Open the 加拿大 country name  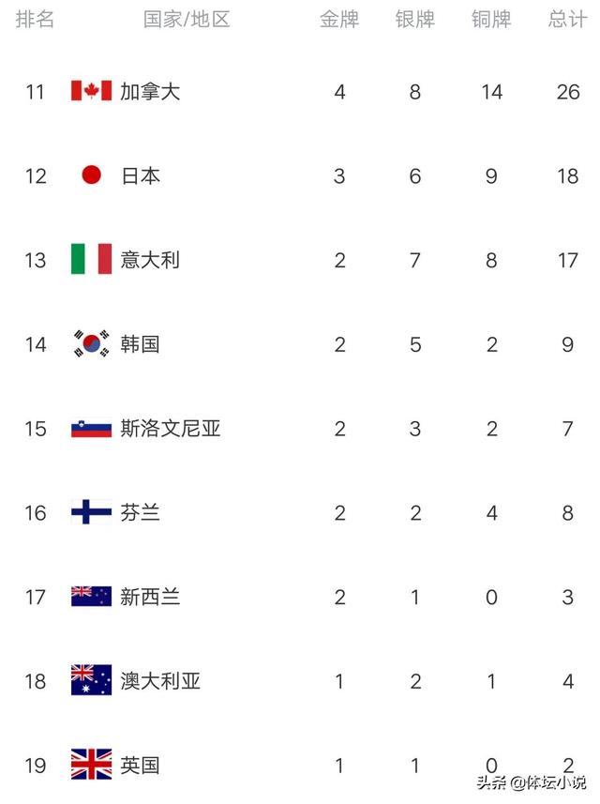pos(150,91)
